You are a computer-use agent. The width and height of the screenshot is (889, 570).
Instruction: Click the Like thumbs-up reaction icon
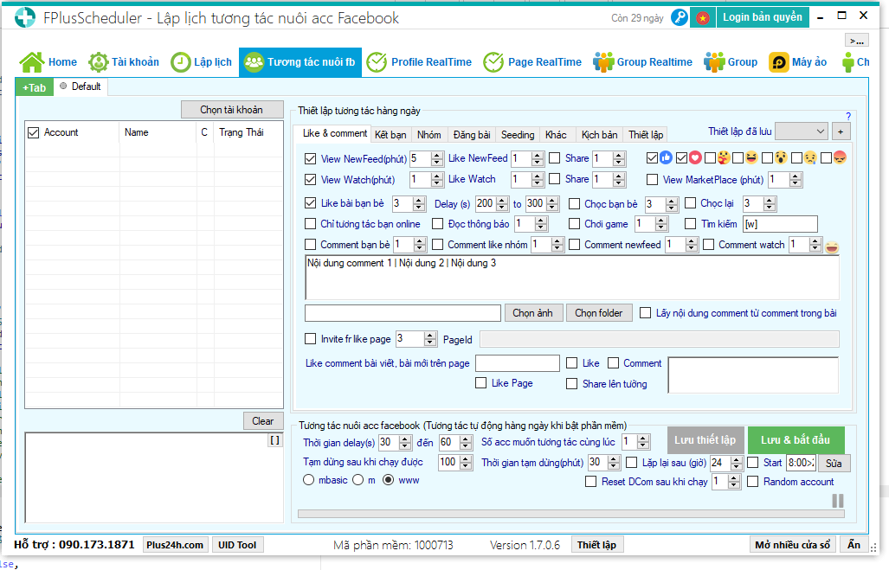coord(666,158)
